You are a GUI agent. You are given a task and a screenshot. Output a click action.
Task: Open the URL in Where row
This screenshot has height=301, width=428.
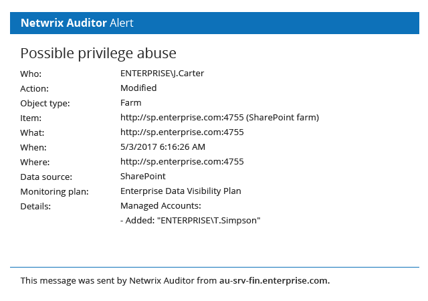[182, 162]
